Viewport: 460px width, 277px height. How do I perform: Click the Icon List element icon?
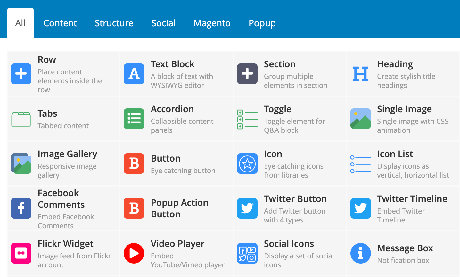[361, 164]
